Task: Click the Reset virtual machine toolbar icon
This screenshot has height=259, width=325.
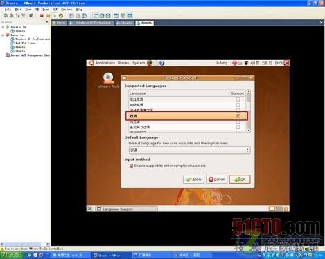Action: coord(61,16)
